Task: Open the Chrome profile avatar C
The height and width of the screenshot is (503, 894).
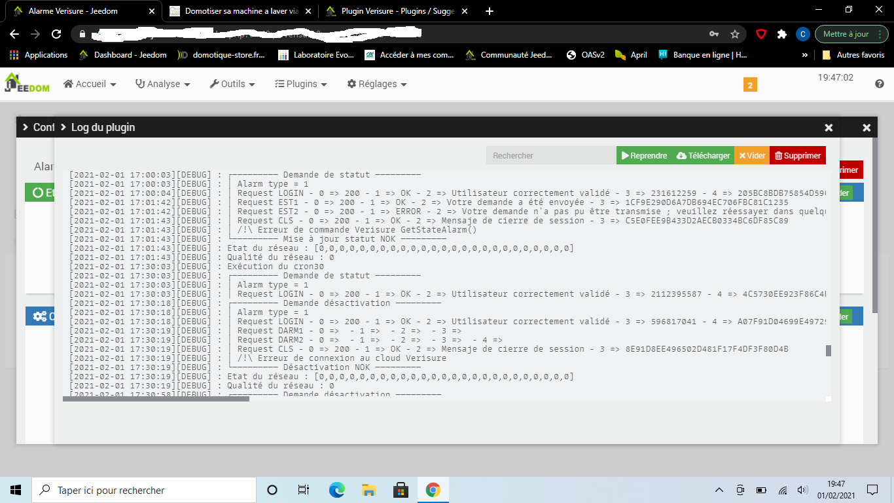Action: click(802, 34)
